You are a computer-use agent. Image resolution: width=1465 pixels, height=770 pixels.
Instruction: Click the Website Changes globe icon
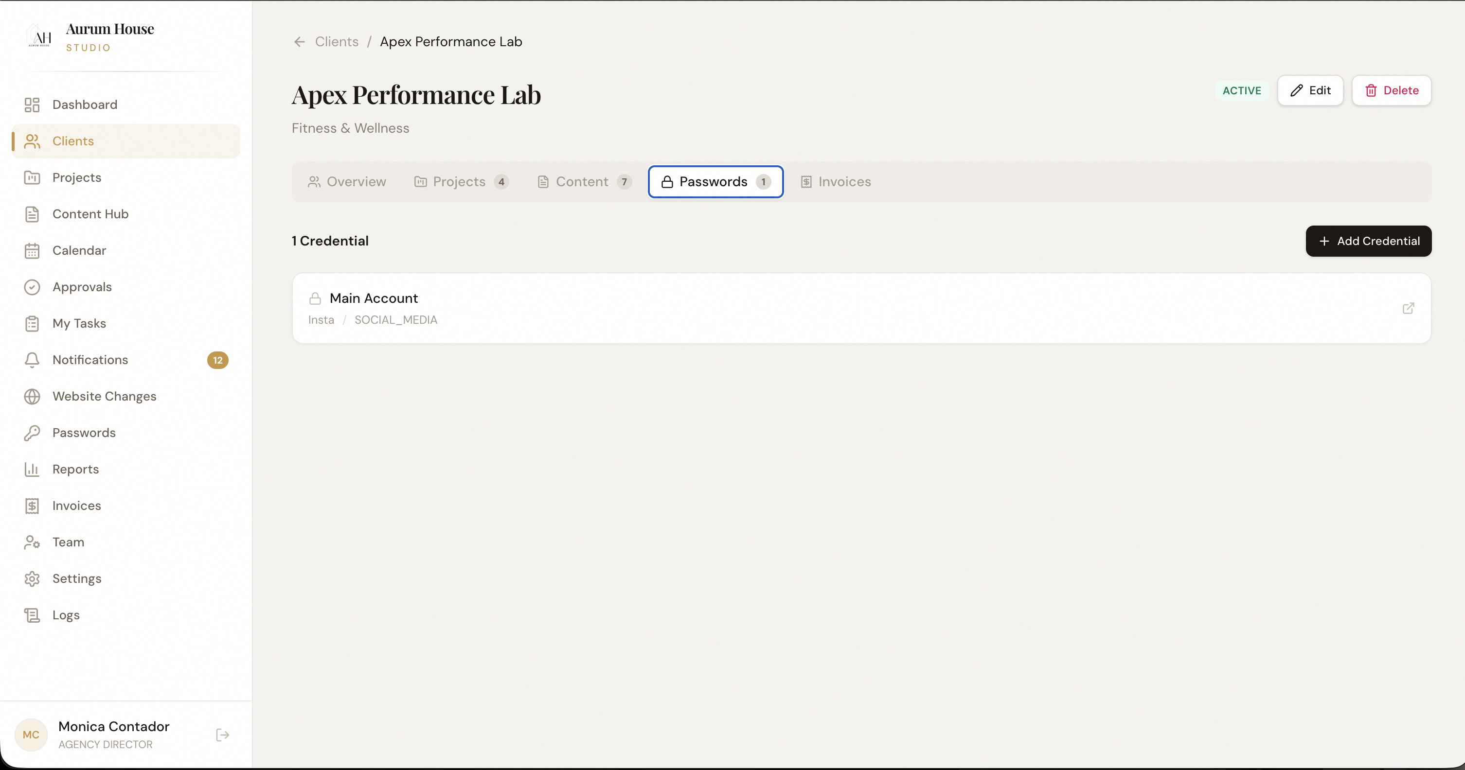(x=33, y=396)
